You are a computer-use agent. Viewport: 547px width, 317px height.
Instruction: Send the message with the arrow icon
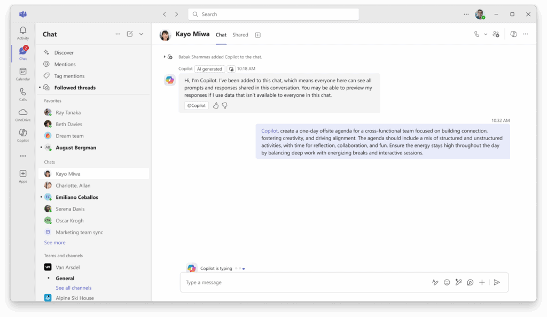497,282
